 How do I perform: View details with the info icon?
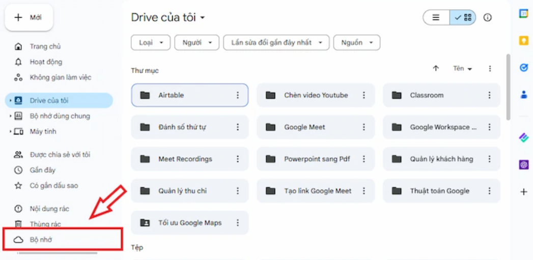pyautogui.click(x=488, y=17)
